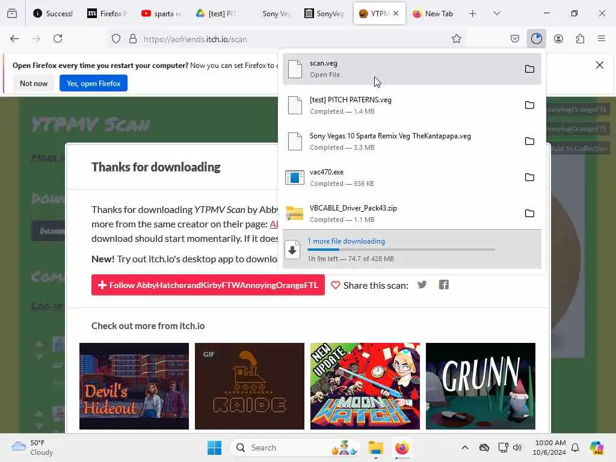Open Copilot icon in taskbar corner

pos(597,448)
